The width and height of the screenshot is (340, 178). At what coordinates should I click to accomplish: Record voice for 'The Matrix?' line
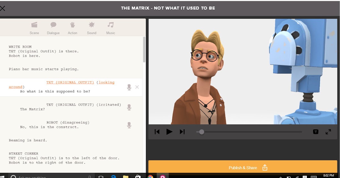[x=129, y=107]
